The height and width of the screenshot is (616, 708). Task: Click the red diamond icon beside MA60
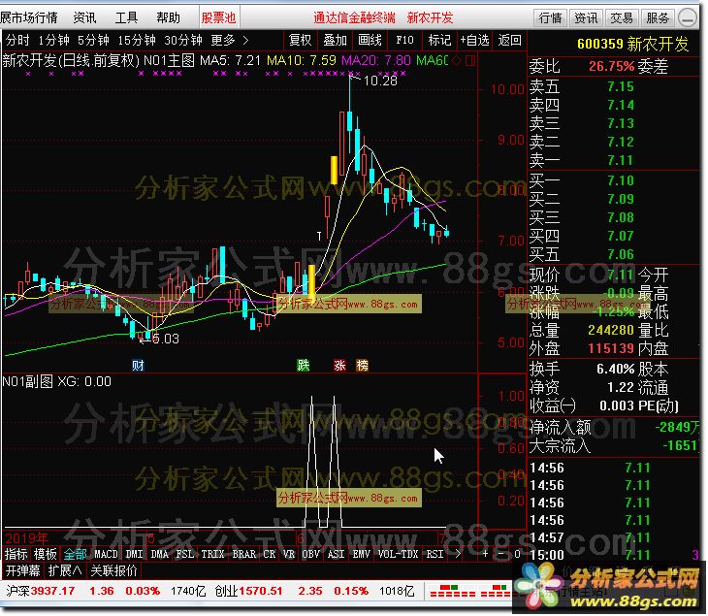tap(457, 60)
